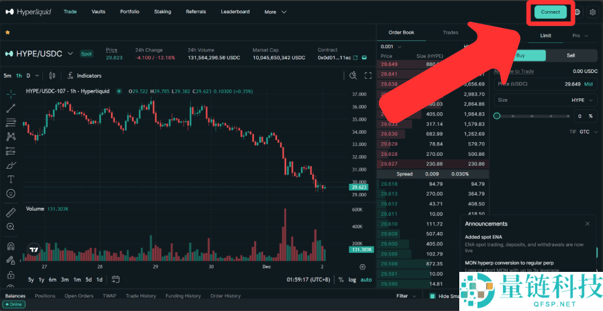The height and width of the screenshot is (311, 603).
Task: Activate the chart zoom-in tool
Action: click(10, 226)
